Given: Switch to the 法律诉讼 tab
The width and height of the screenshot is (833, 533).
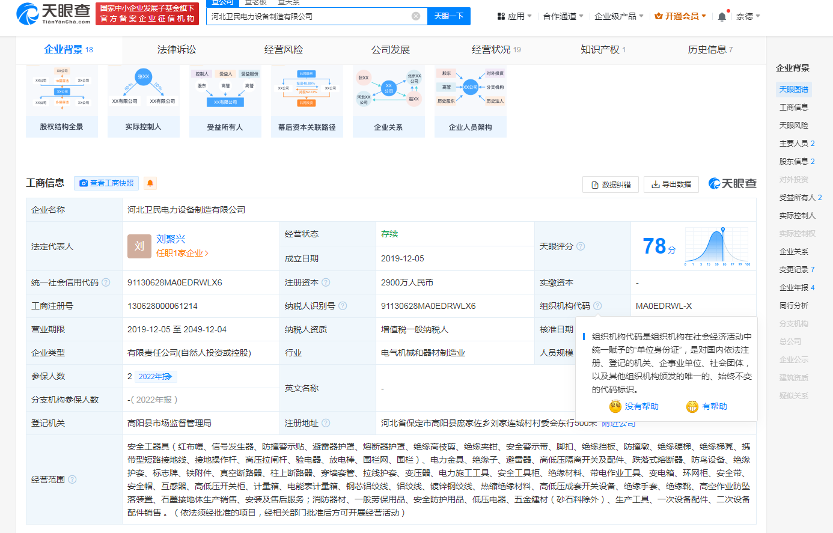Looking at the screenshot, I should (176, 50).
